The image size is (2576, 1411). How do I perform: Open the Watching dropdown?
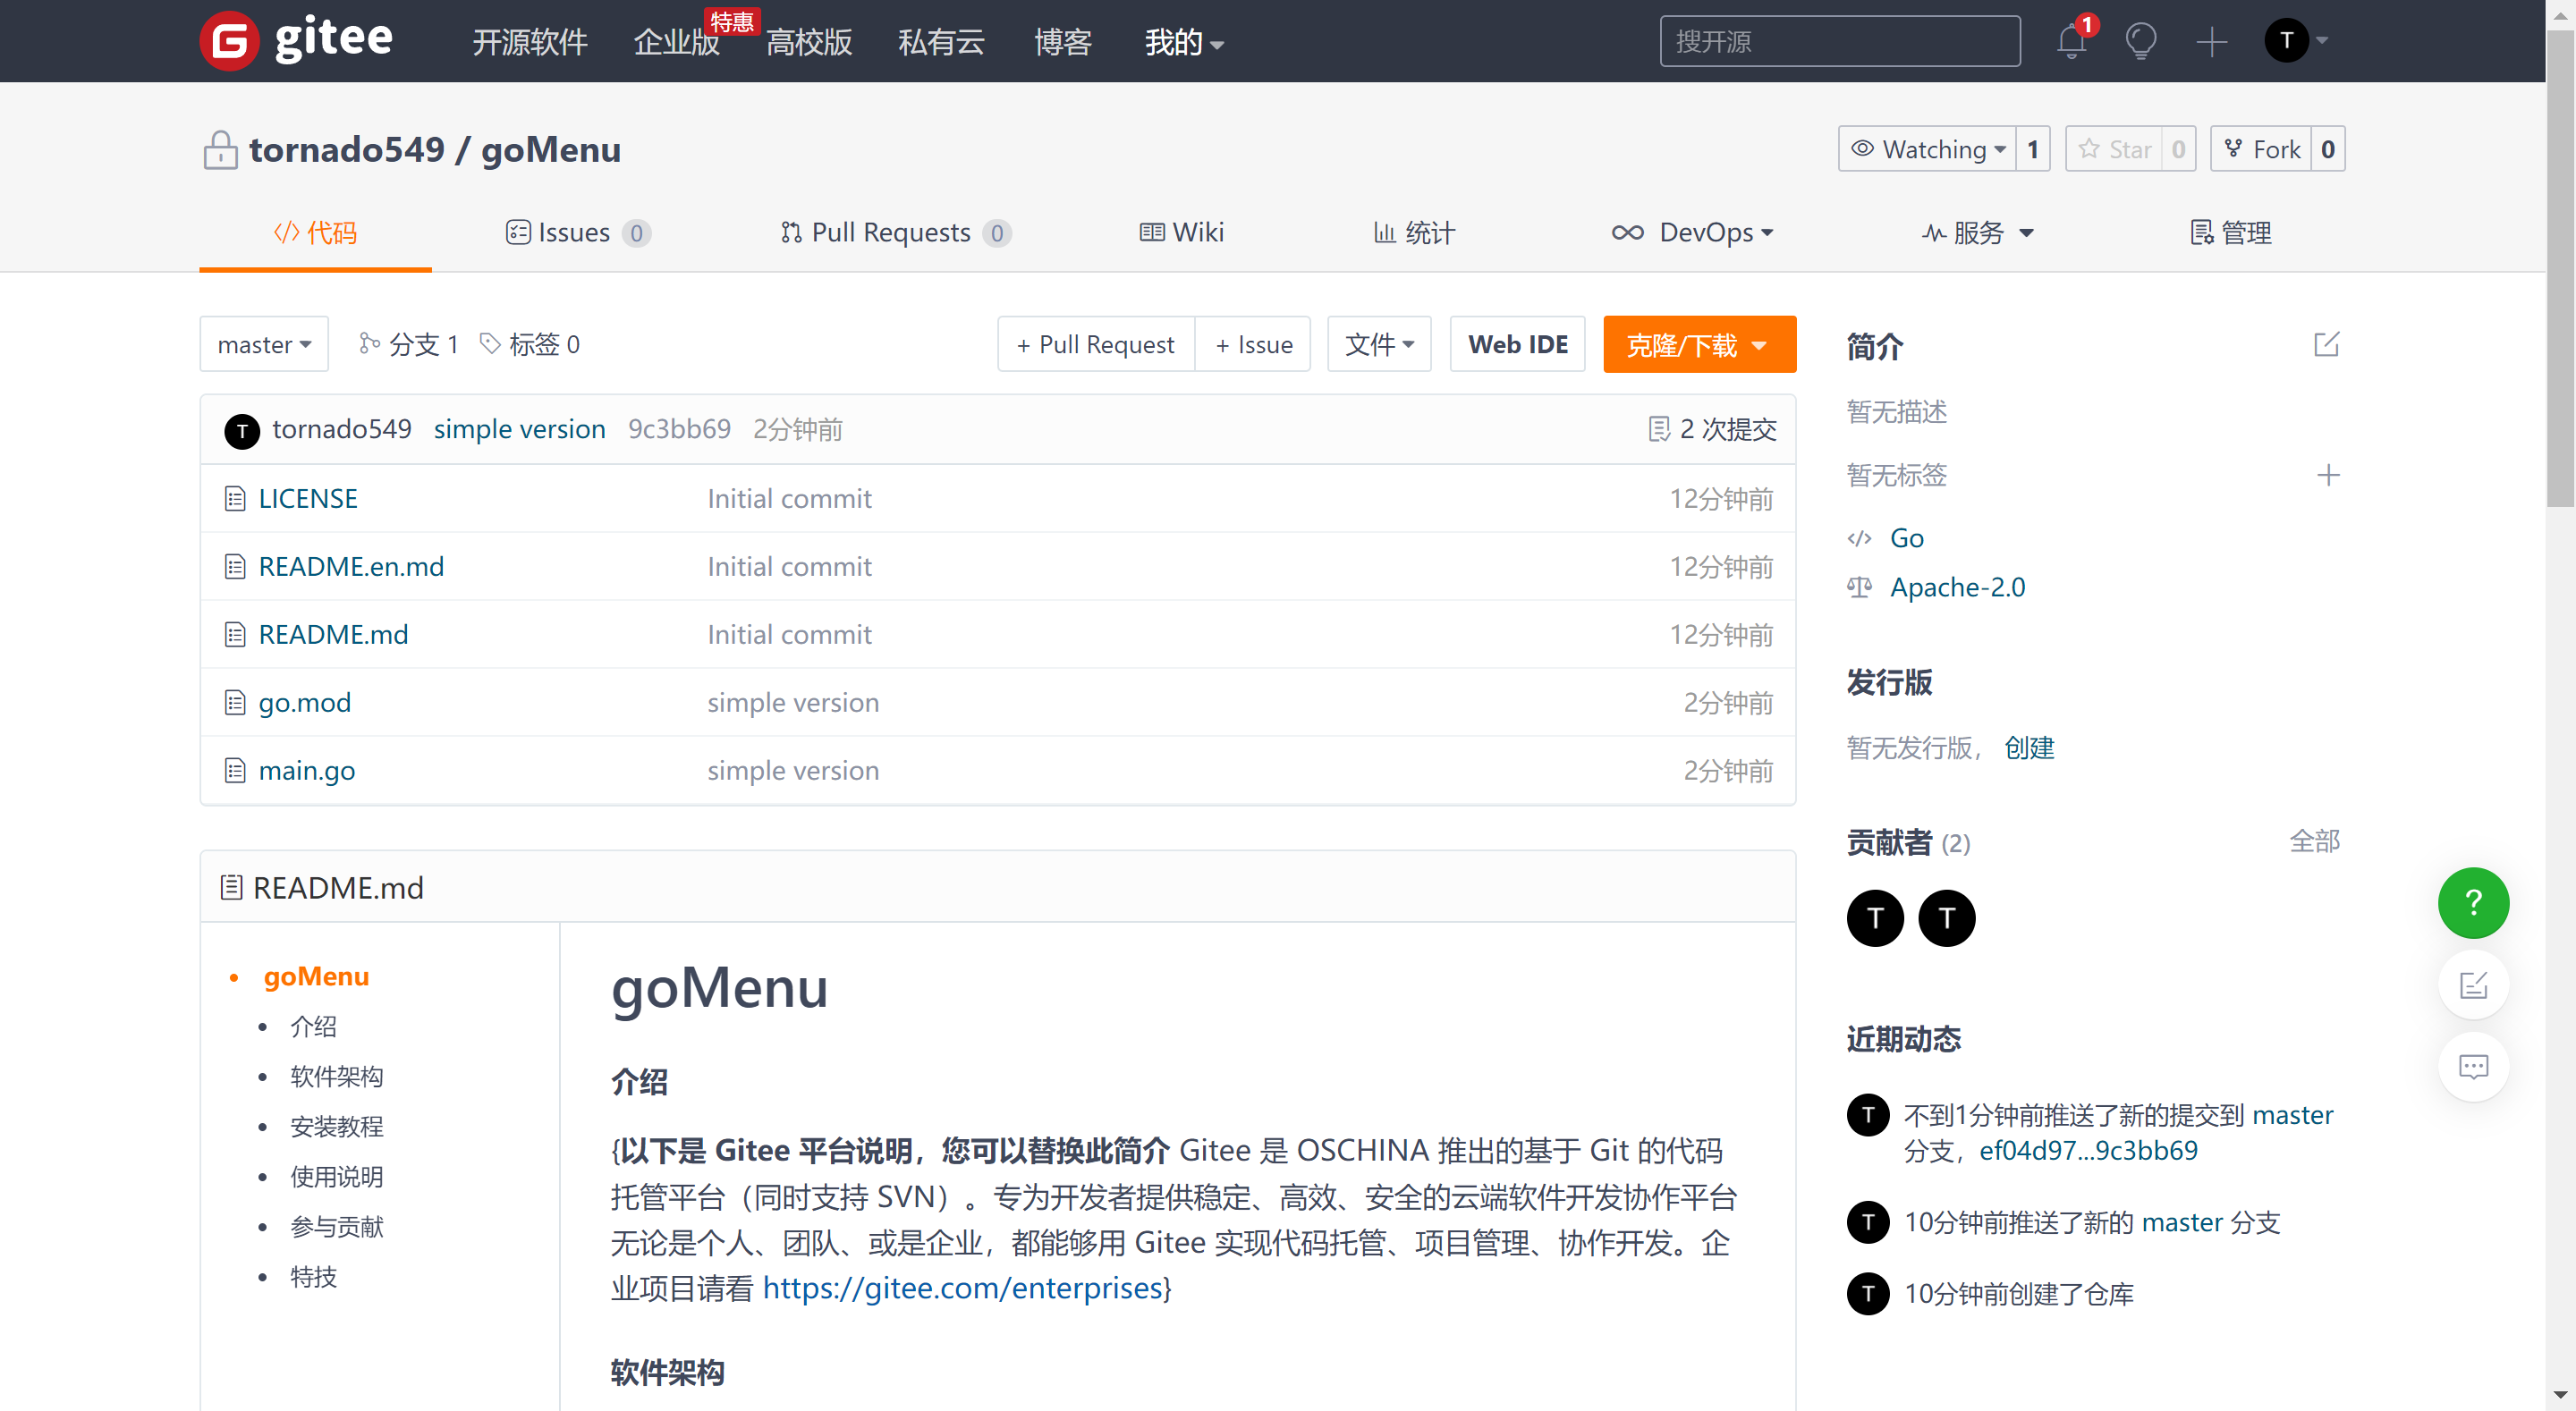point(1927,149)
